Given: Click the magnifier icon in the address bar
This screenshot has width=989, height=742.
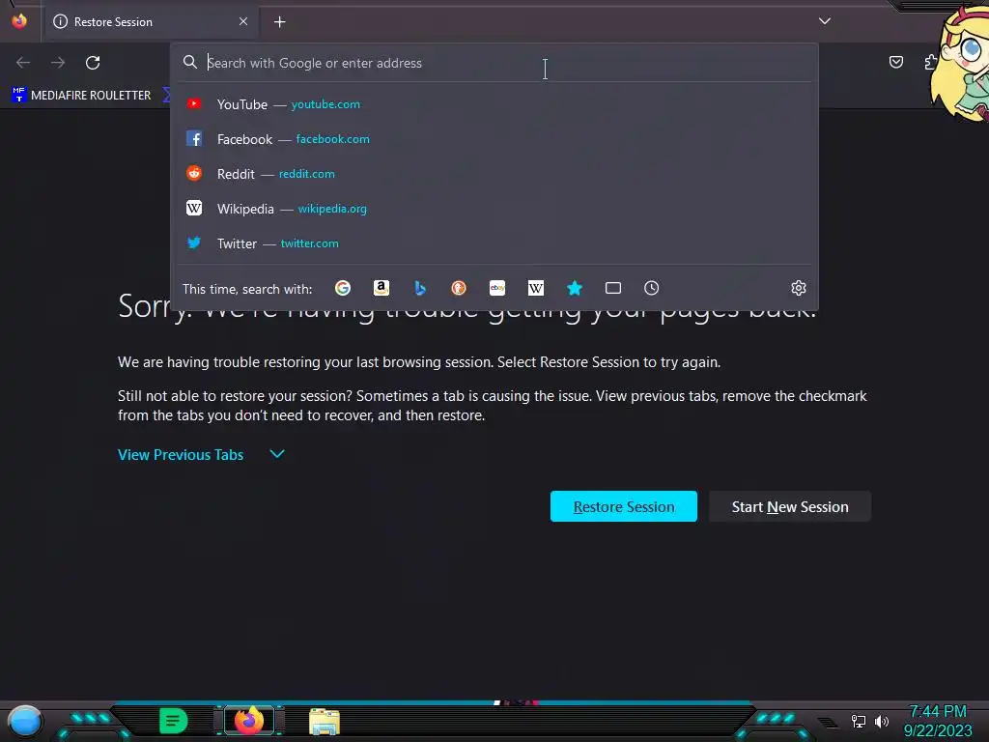Looking at the screenshot, I should click(190, 62).
